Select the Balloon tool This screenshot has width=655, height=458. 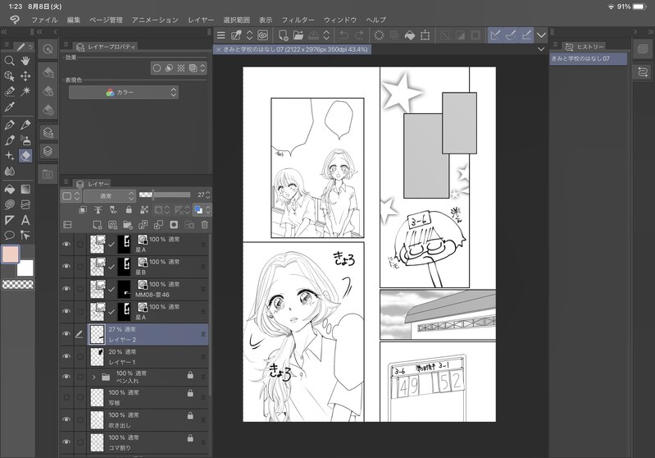click(9, 235)
